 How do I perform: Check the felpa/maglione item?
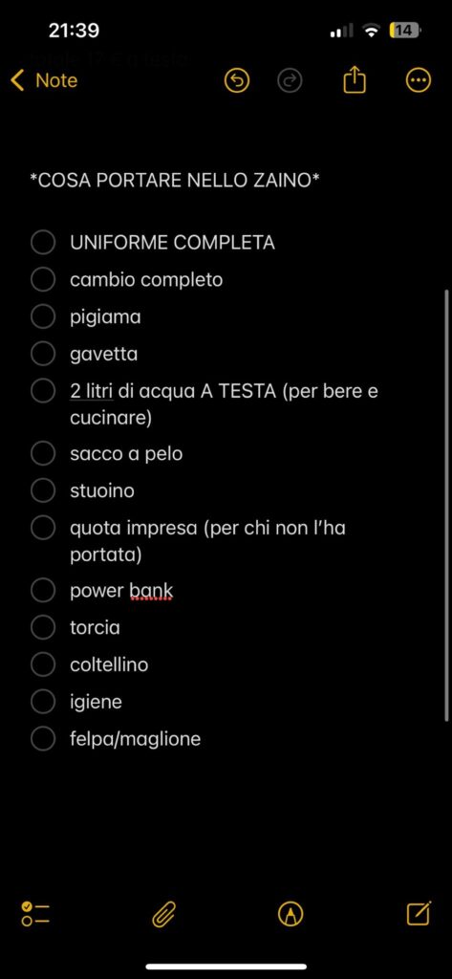click(43, 739)
